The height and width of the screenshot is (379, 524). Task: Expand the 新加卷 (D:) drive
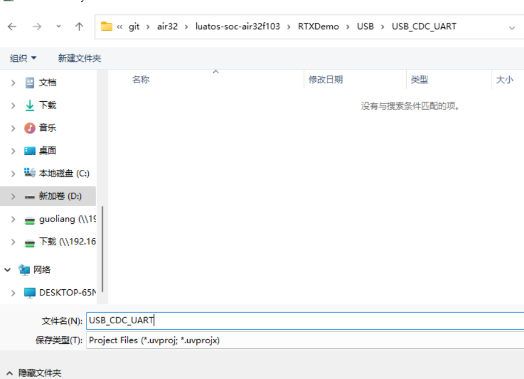pos(13,195)
